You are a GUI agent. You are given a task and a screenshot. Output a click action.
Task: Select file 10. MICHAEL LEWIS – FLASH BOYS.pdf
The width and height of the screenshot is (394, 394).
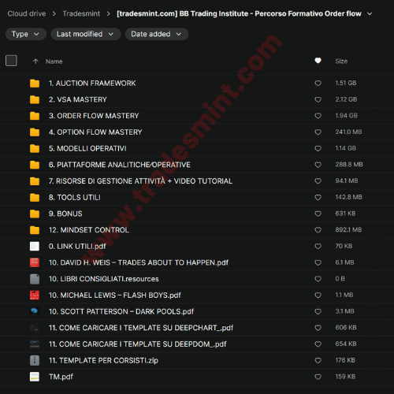(197, 295)
